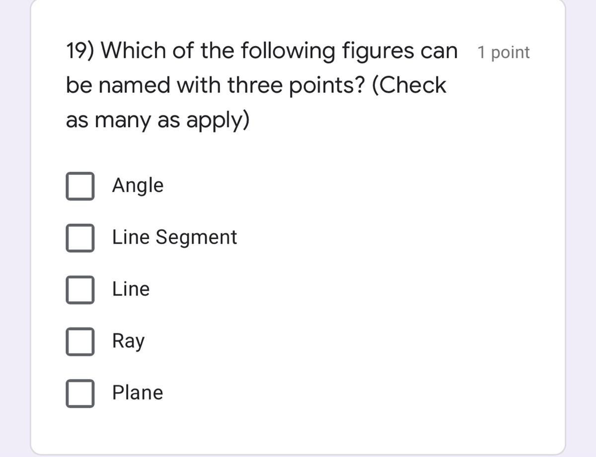This screenshot has height=457, width=596.
Task: Click the "1 point" score label
Action: [503, 52]
